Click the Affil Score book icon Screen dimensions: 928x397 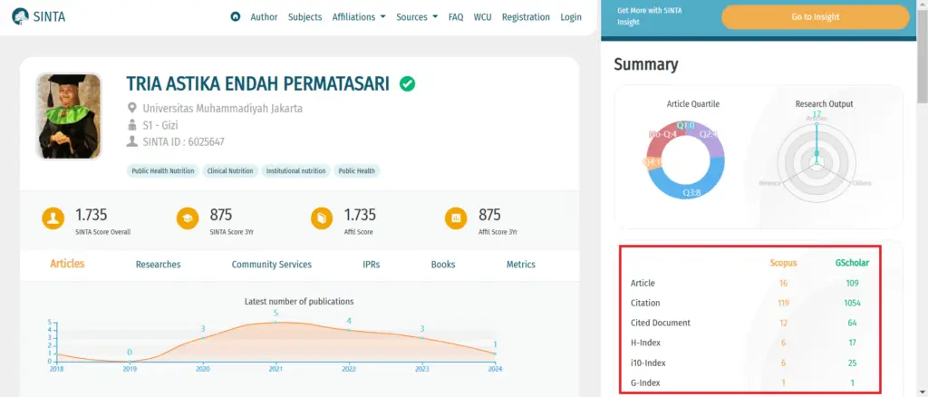(x=322, y=218)
